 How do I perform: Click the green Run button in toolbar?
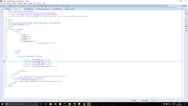click(41, 6)
